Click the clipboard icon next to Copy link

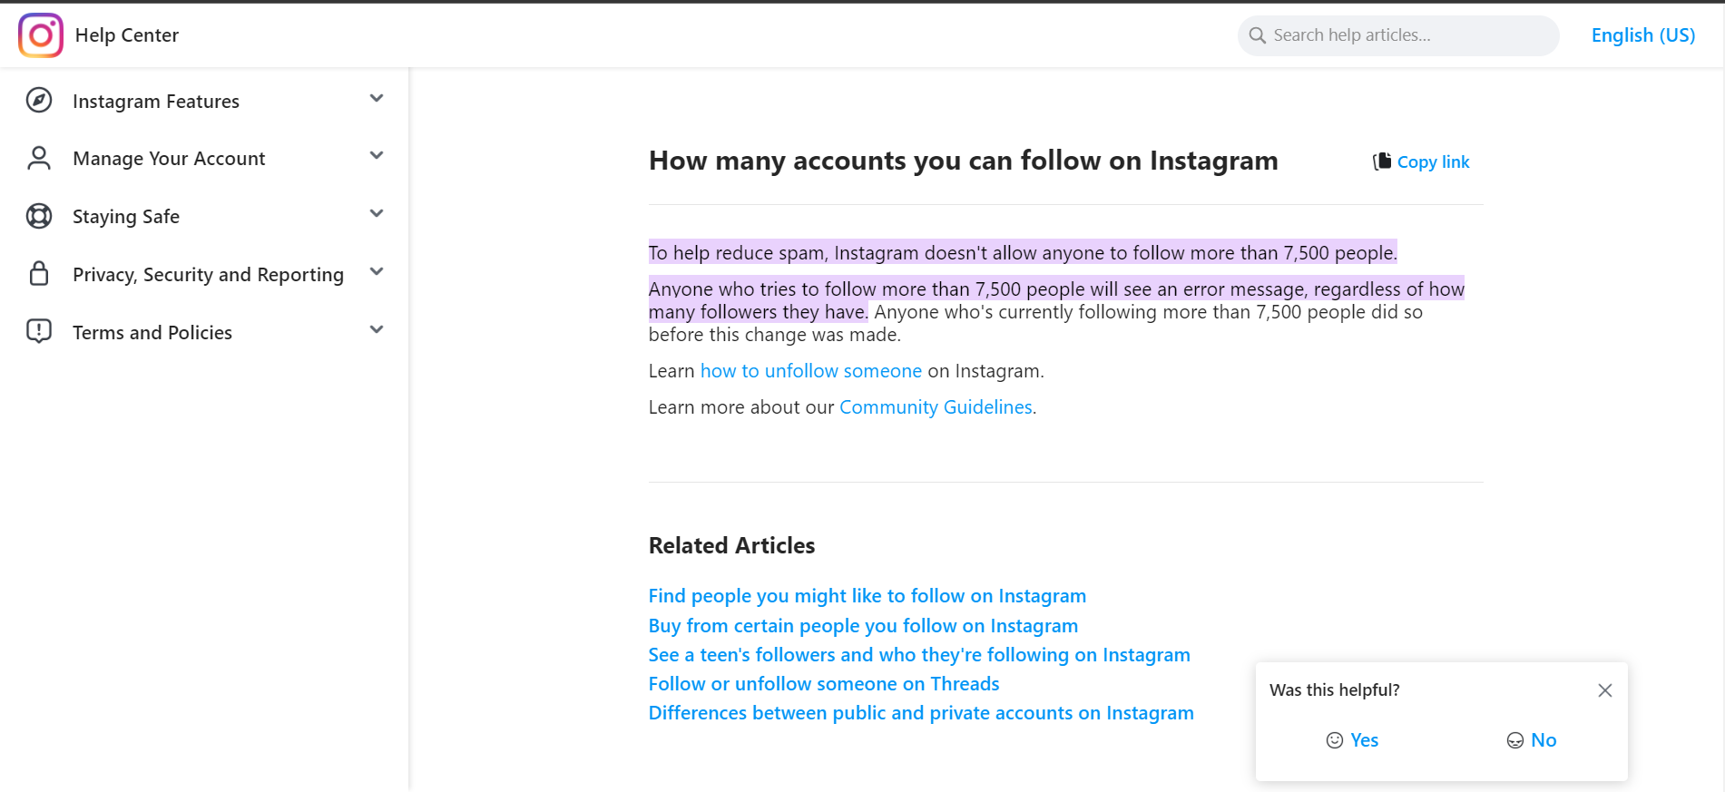tap(1382, 161)
